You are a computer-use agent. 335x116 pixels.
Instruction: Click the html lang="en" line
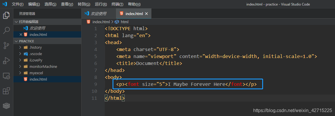click(128, 35)
